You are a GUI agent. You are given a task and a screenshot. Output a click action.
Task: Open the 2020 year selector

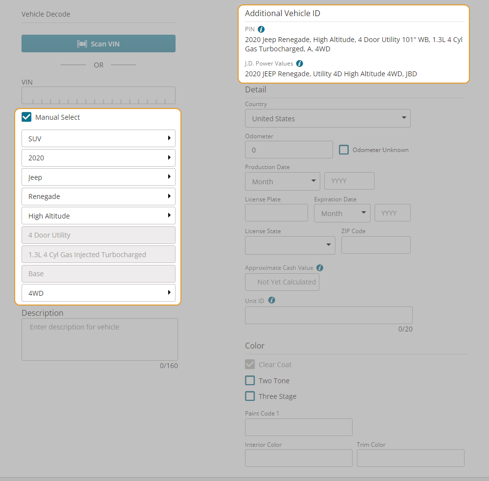point(99,158)
